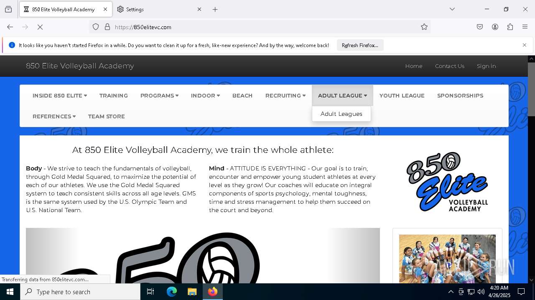
Task: Click the taskbar search box
Action: pos(80,292)
